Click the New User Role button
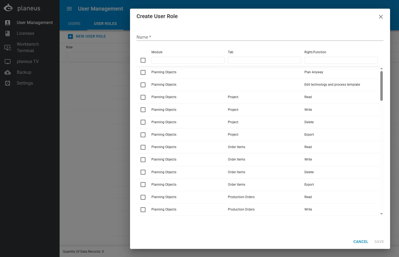399x257 pixels. coord(87,36)
